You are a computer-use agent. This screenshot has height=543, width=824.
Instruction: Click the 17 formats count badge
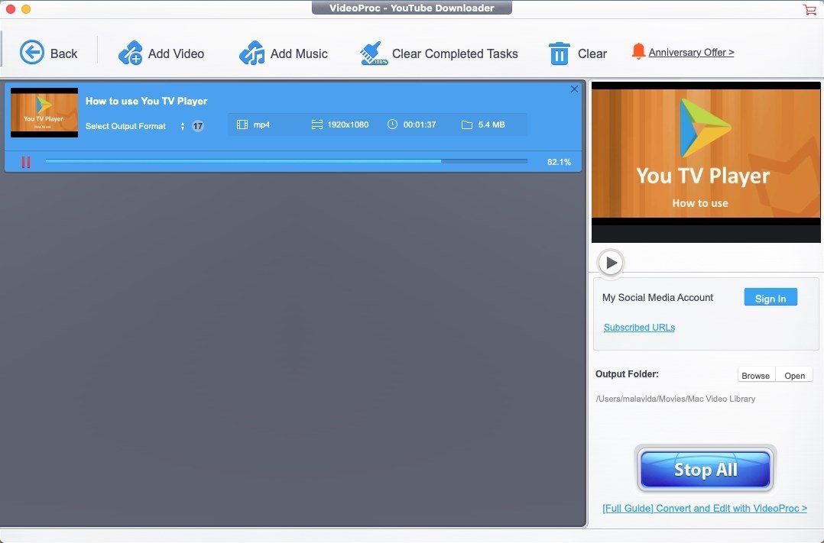coord(197,126)
